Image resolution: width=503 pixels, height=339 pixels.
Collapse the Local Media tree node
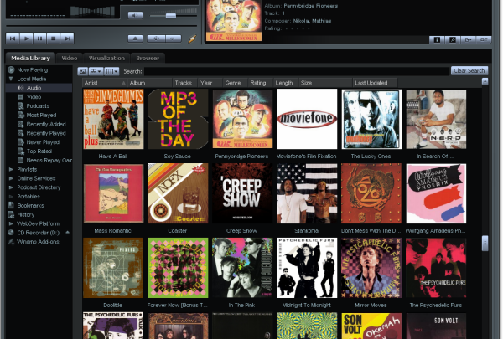click(x=11, y=79)
